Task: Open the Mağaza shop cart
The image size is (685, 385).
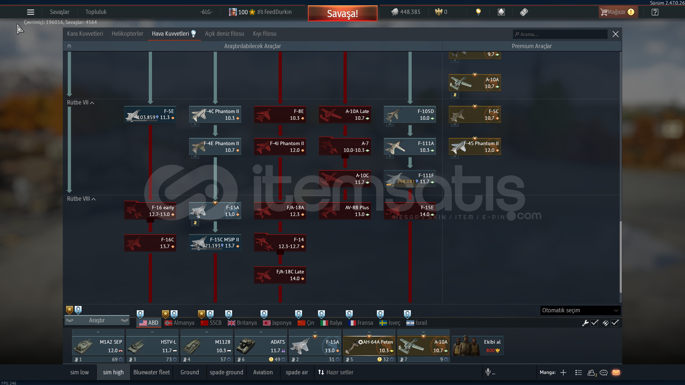Action: [618, 12]
